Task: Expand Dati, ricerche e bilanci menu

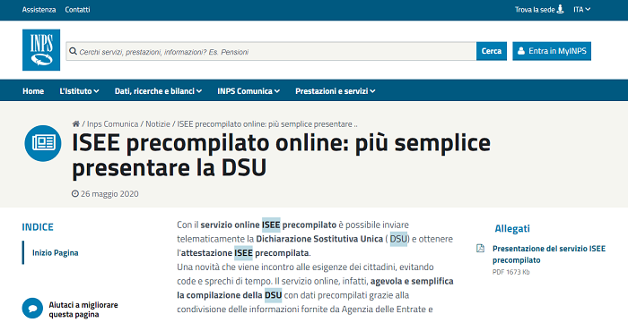Action: pyautogui.click(x=158, y=91)
